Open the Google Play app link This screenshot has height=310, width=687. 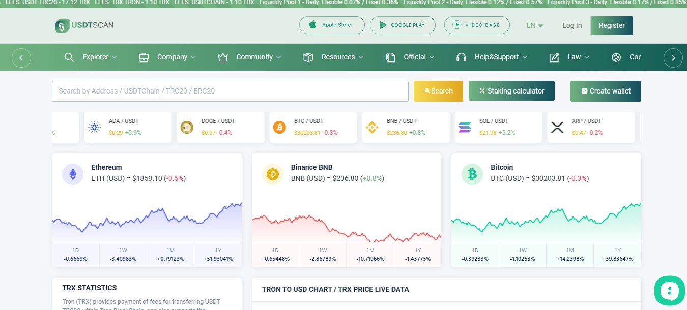point(403,25)
